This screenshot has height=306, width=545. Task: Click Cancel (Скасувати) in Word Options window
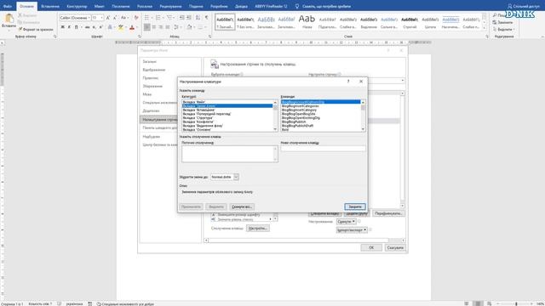pos(395,247)
